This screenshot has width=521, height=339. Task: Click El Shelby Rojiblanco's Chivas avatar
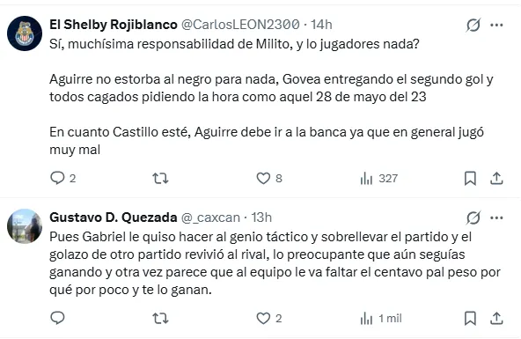[x=25, y=33]
